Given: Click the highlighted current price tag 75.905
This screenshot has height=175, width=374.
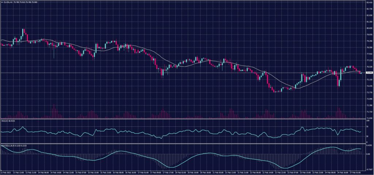Looking at the screenshot, I should pyautogui.click(x=369, y=73).
